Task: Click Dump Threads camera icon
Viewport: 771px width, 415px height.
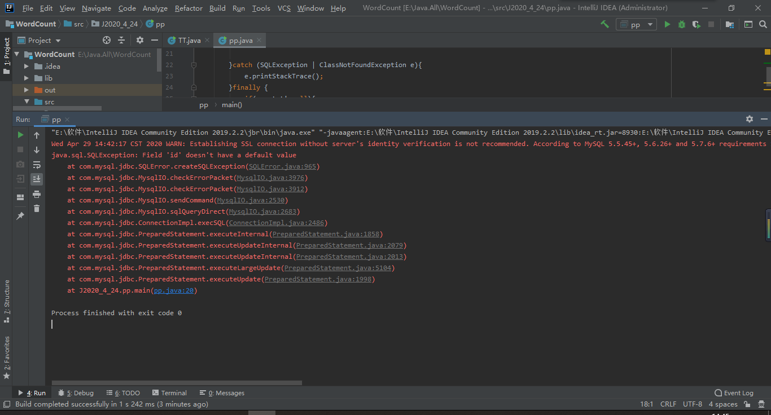Action: [20, 164]
